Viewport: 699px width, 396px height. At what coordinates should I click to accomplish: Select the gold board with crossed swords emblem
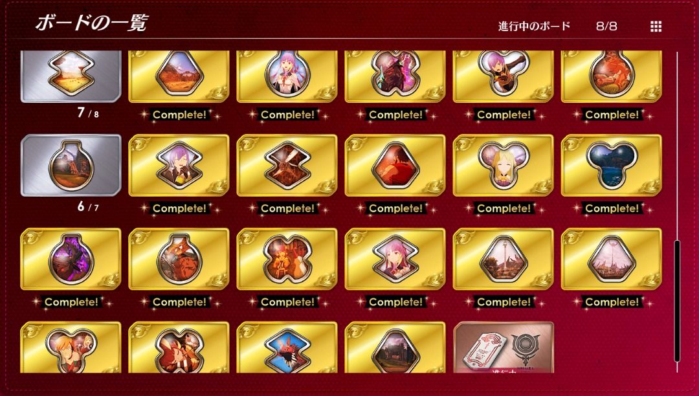pyautogui.click(x=287, y=165)
